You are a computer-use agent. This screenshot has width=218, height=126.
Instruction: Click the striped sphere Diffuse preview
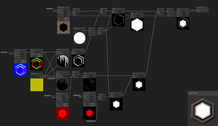(x=63, y=61)
